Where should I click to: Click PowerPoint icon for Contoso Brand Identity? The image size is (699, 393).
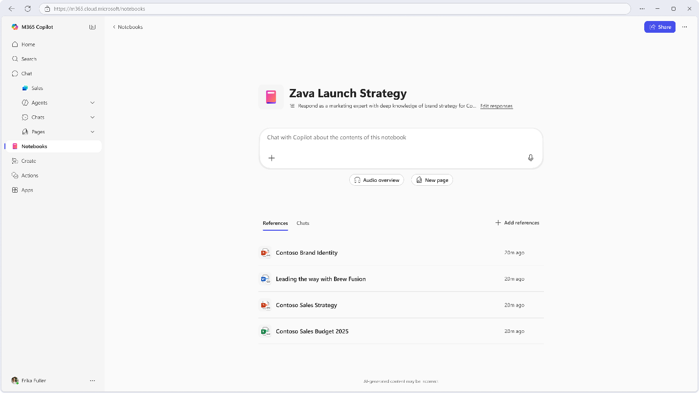(x=265, y=253)
